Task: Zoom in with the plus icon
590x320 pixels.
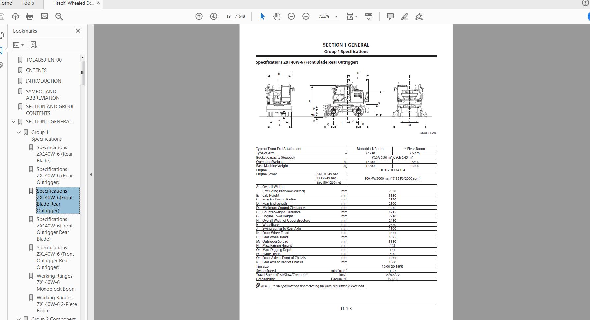Action: (x=306, y=16)
